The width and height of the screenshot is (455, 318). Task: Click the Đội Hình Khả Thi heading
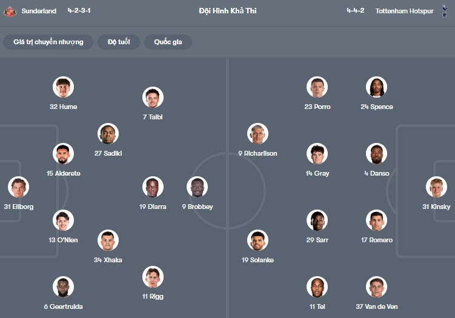coord(227,11)
